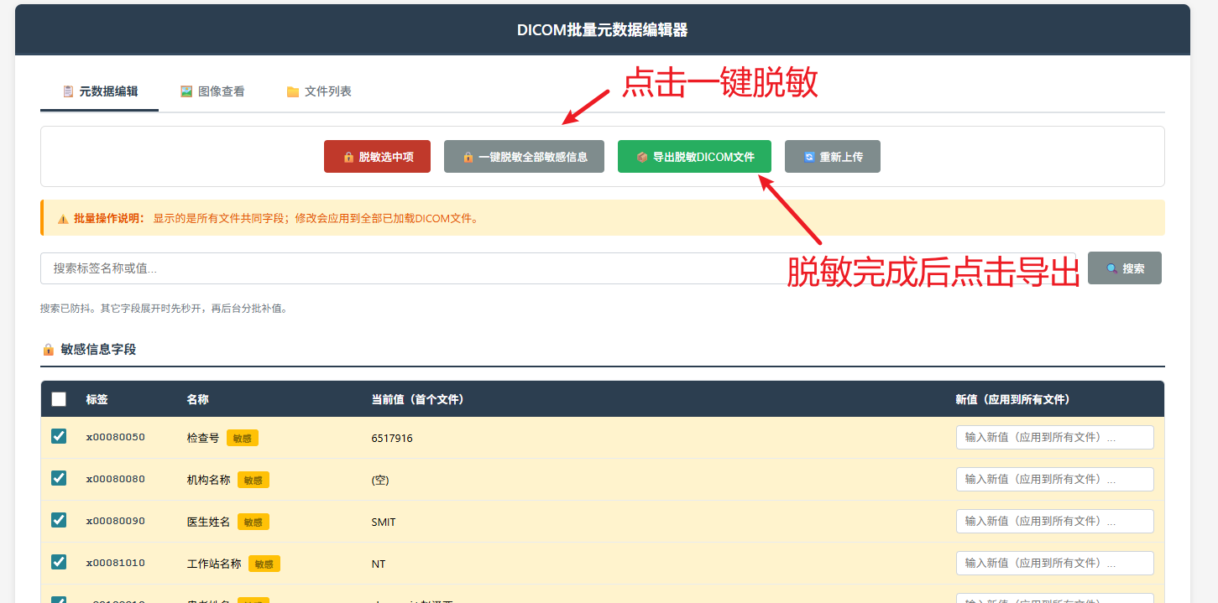1218x603 pixels.
Task: Focus the 搜索标签名称或值 search field
Action: coord(558,268)
